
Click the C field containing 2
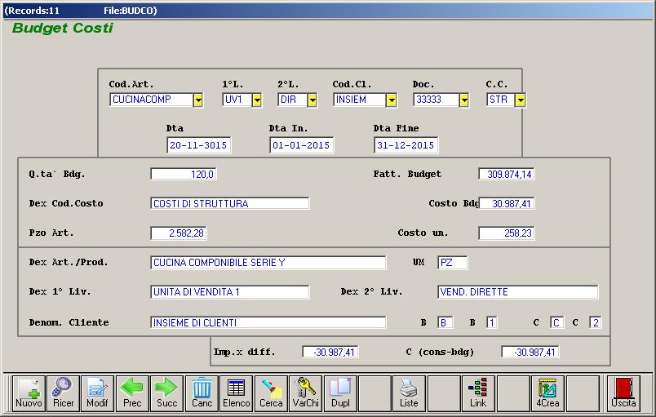(x=596, y=322)
